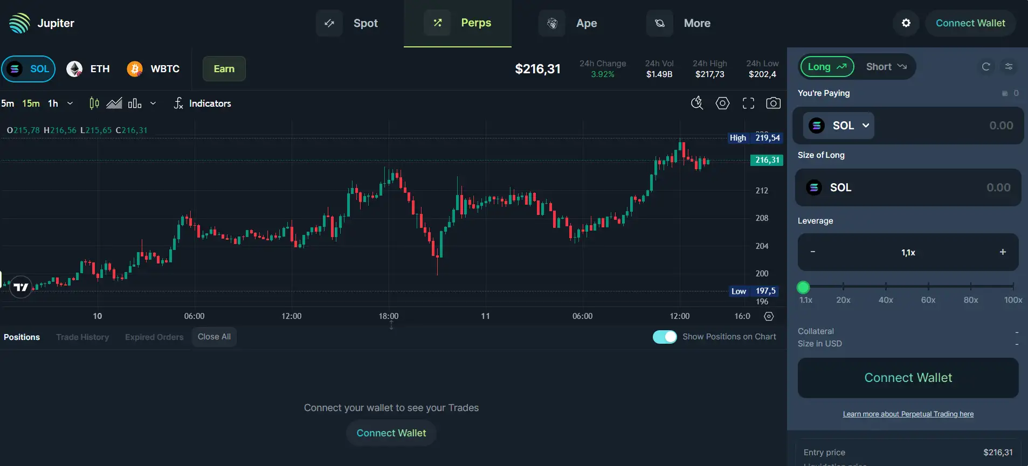Image resolution: width=1028 pixels, height=466 pixels.
Task: Open trade settings sliders icon
Action: pos(1009,67)
